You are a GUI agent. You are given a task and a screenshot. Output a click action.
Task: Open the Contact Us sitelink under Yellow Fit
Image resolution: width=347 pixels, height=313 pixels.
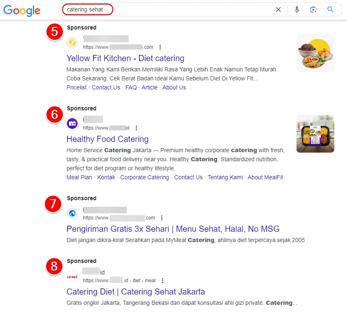(106, 87)
